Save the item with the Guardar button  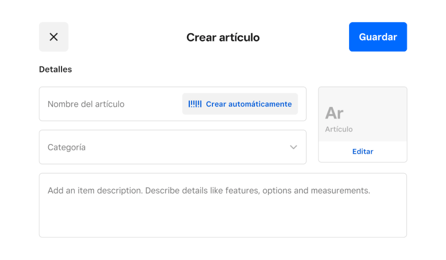[378, 37]
